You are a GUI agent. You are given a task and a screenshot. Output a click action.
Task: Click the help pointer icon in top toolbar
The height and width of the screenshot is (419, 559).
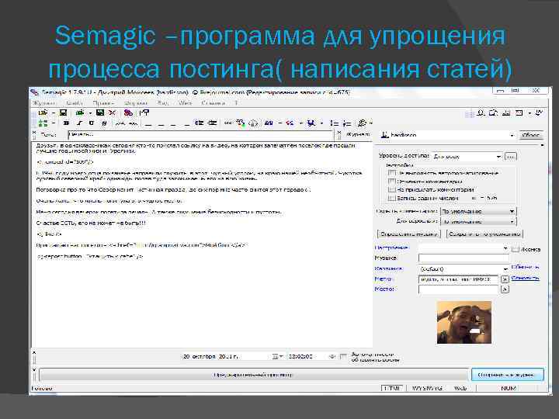[144, 113]
